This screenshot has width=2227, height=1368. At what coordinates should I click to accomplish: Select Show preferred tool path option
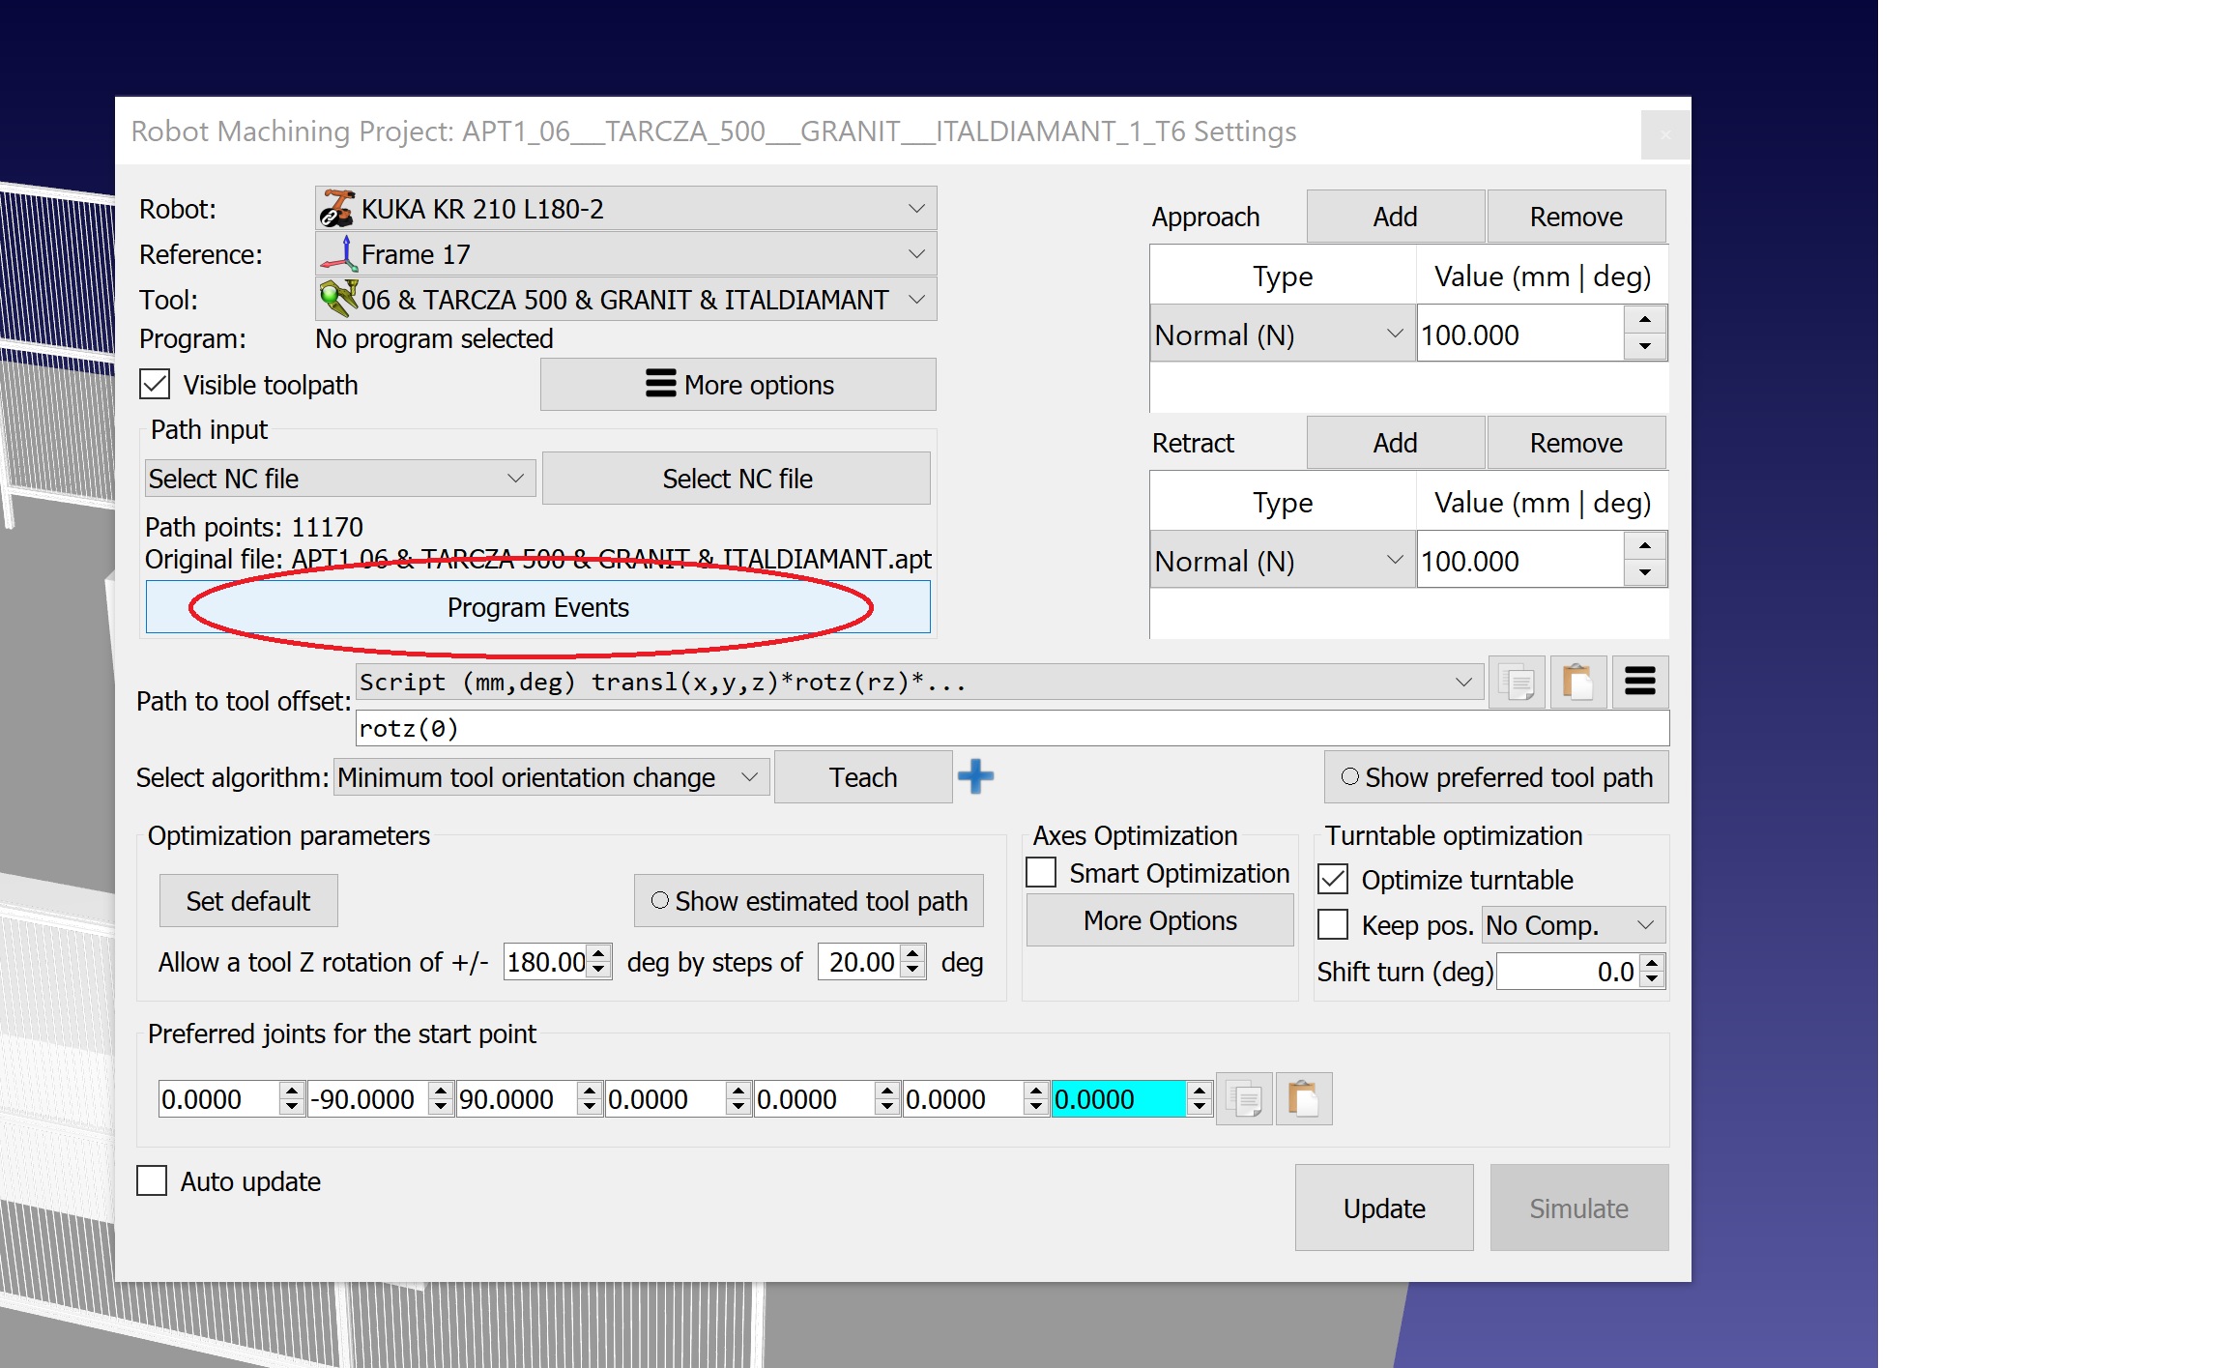1495,777
